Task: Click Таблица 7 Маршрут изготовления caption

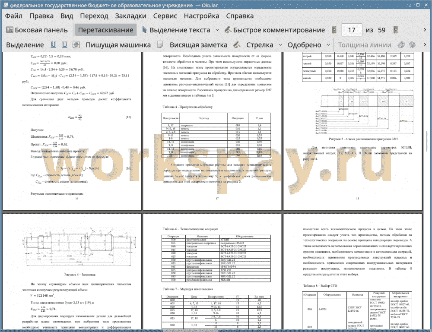Action: (x=187, y=289)
